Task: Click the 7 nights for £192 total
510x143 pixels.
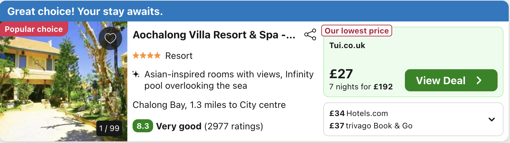Action: coord(361,87)
